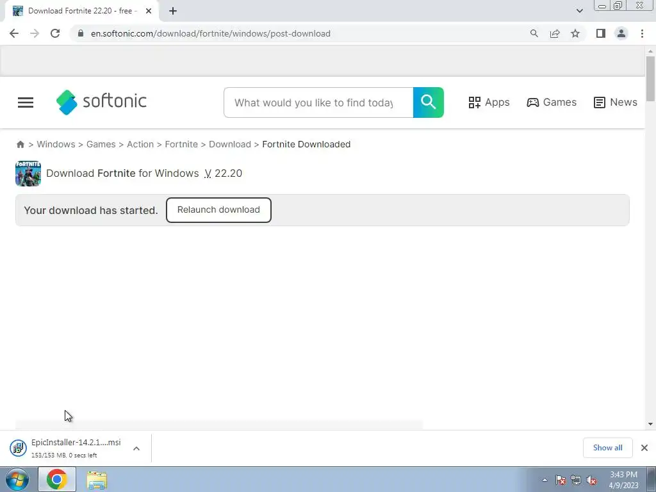Open the Games section
The height and width of the screenshot is (492, 656).
552,102
